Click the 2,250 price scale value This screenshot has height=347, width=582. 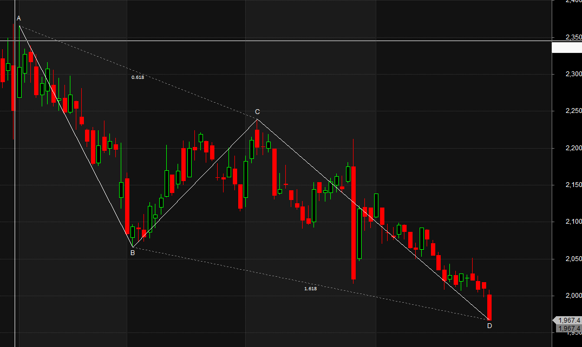[573, 111]
